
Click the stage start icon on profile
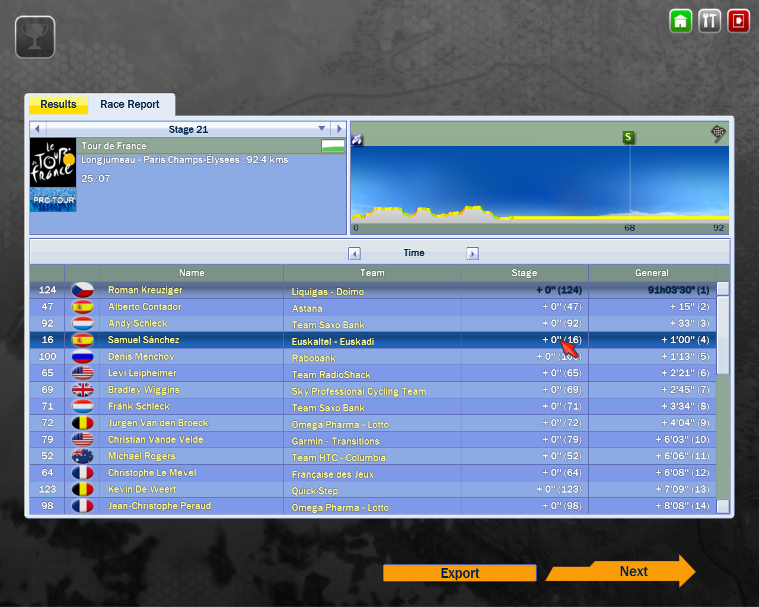[357, 140]
